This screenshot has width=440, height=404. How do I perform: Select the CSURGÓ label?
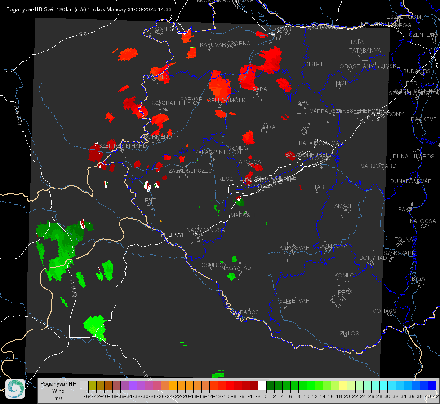pyautogui.click(x=213, y=265)
